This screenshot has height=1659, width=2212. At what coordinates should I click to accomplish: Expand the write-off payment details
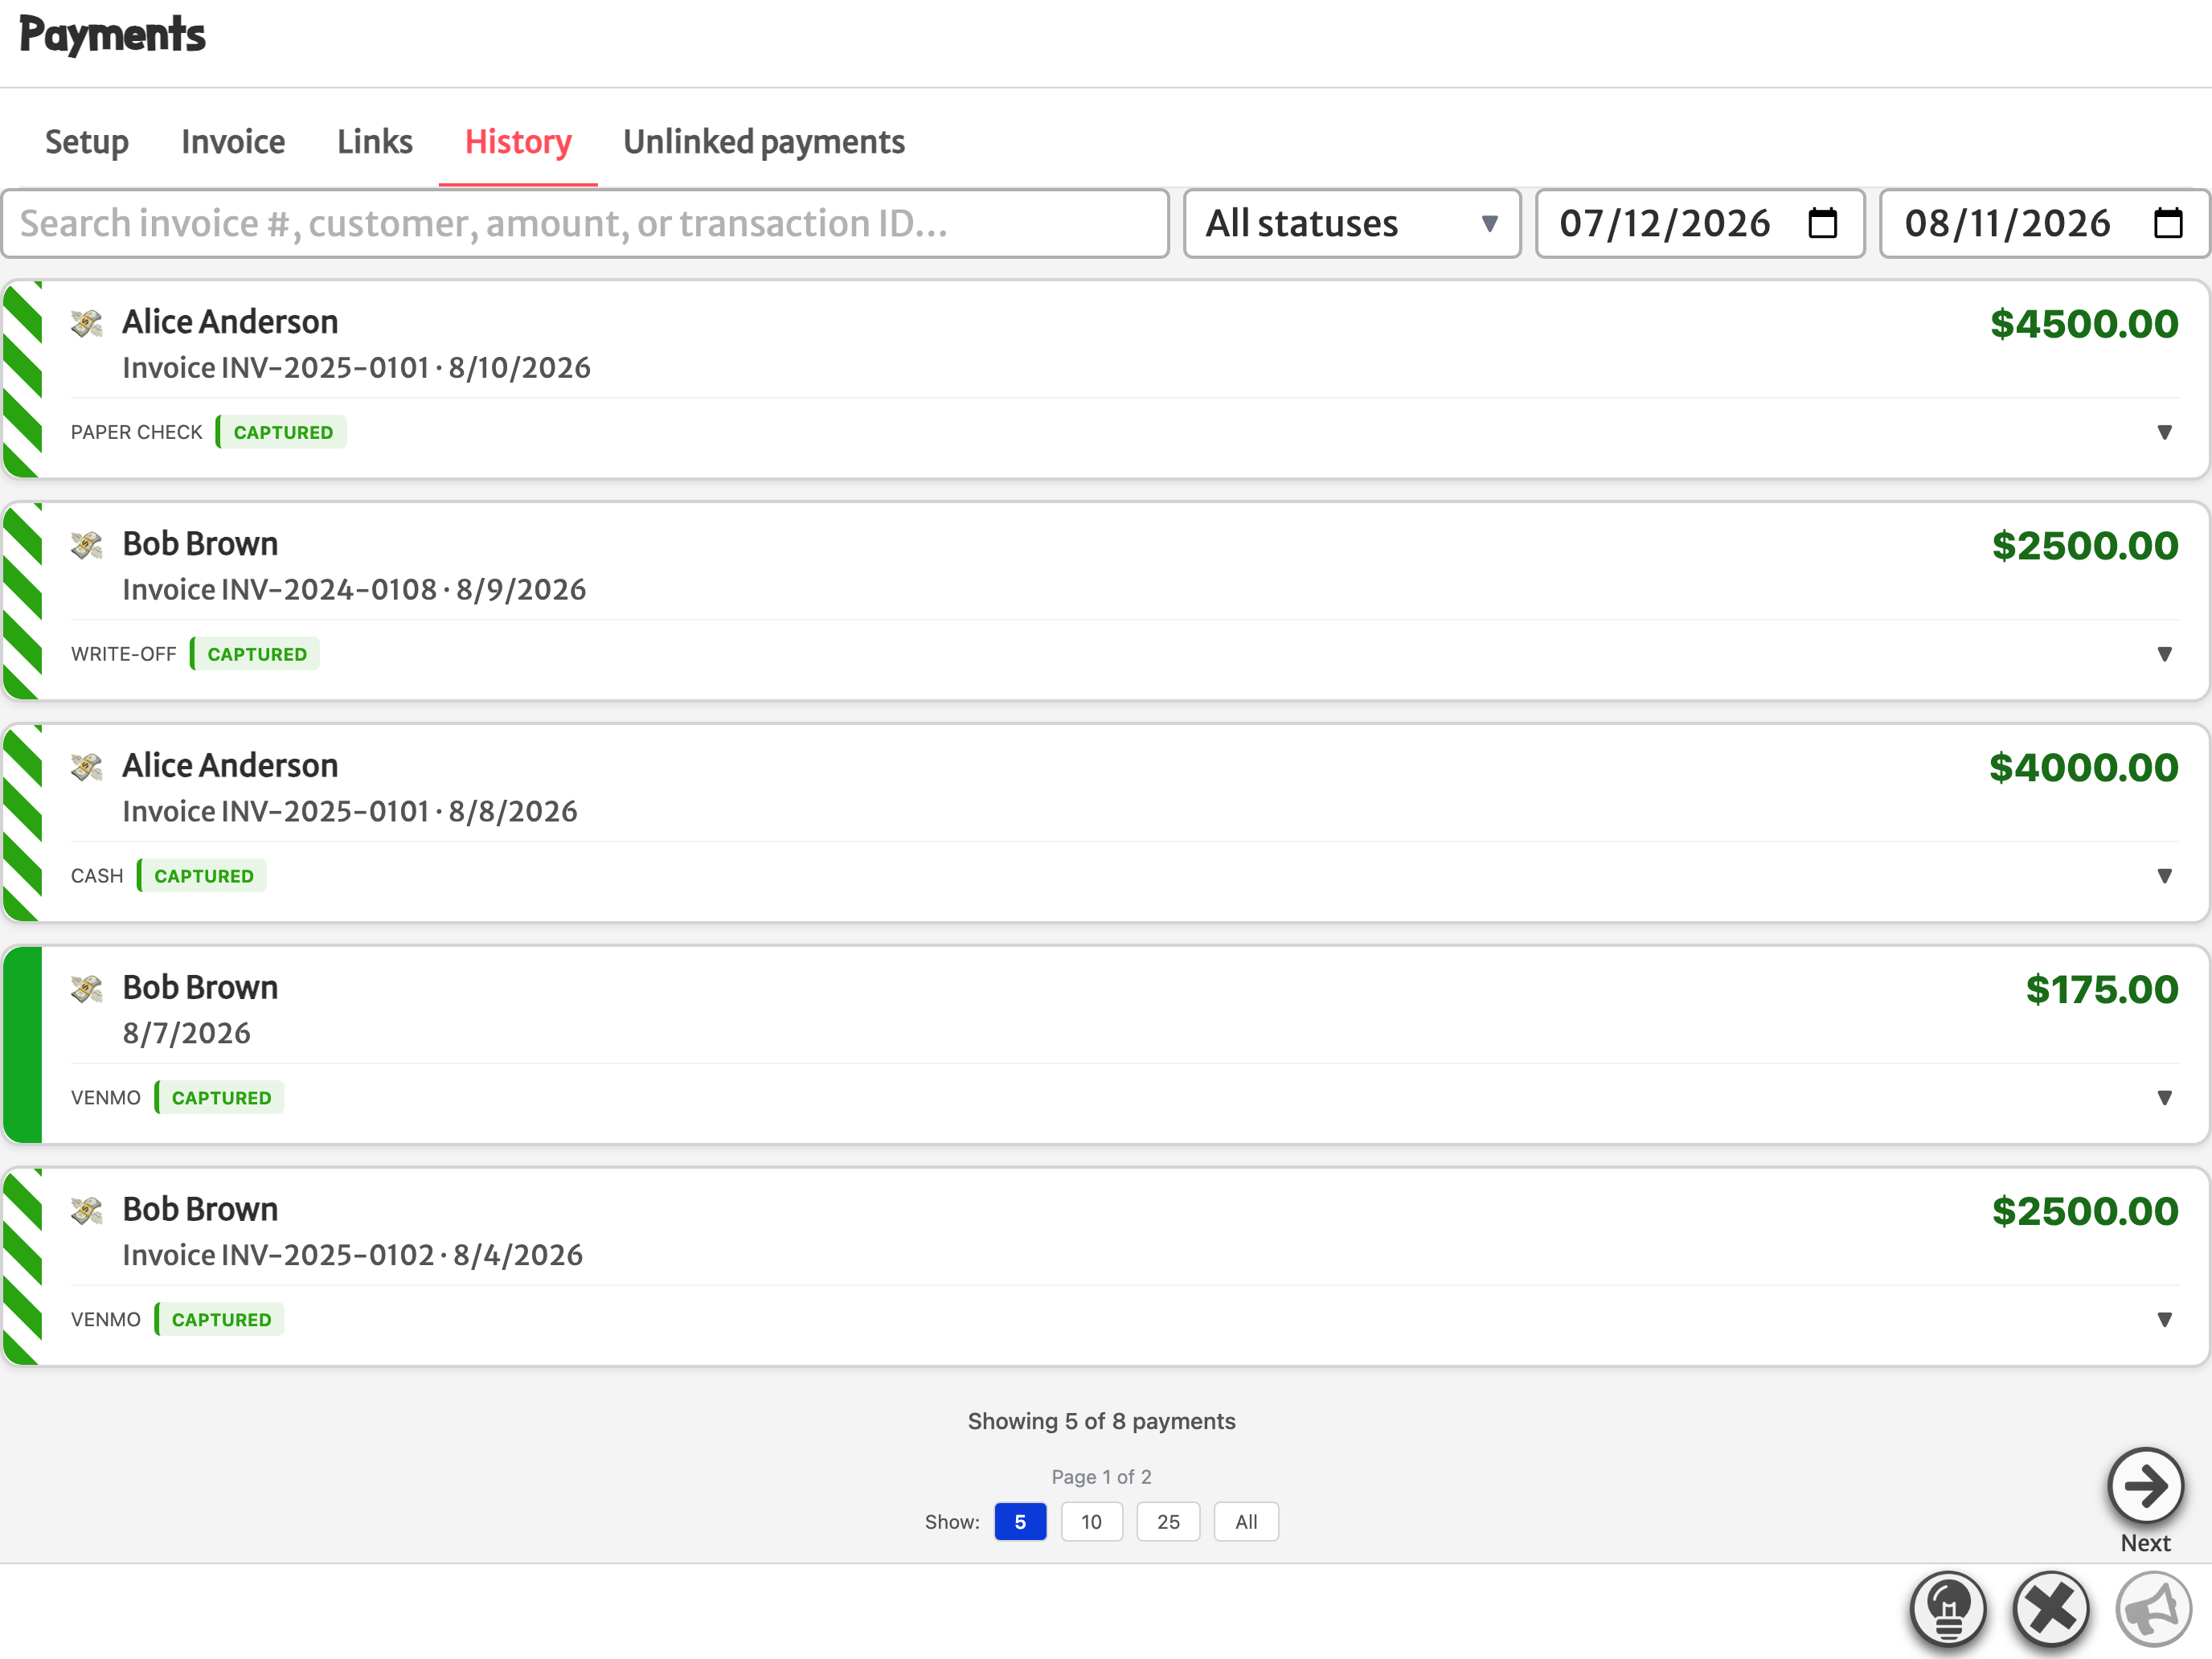2164,654
